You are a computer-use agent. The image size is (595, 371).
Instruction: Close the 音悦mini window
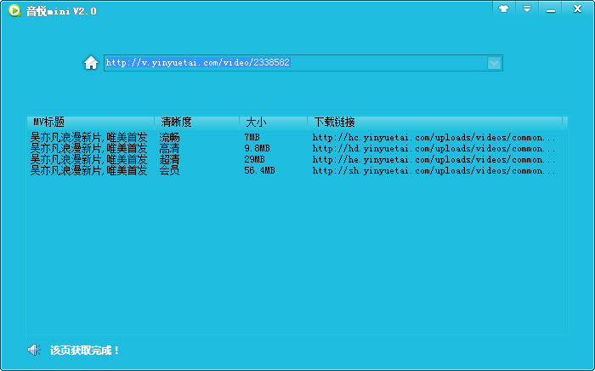click(x=577, y=9)
